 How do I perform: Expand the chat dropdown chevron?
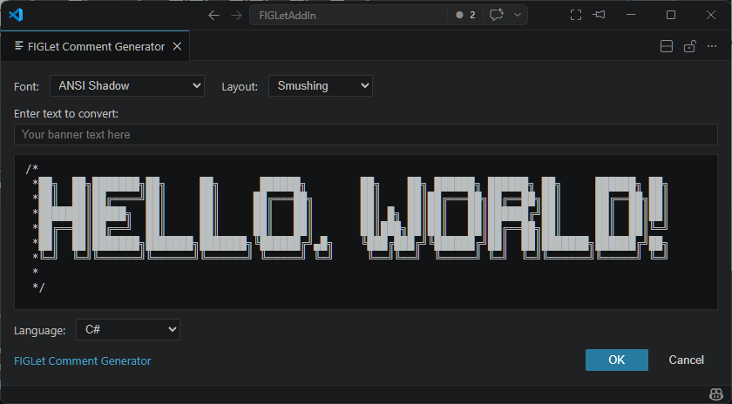pos(518,15)
